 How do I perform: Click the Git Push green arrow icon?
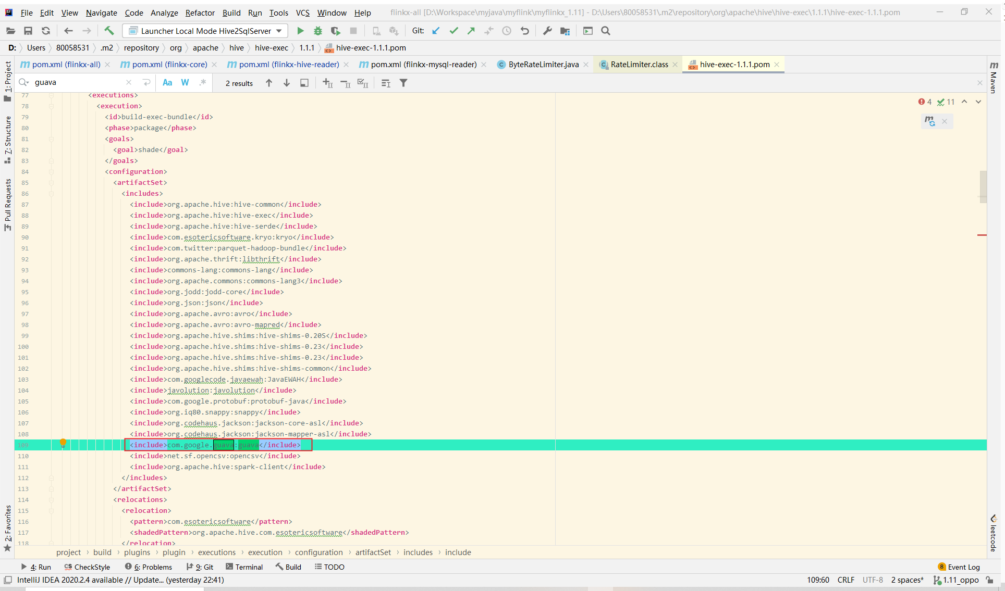coord(471,31)
